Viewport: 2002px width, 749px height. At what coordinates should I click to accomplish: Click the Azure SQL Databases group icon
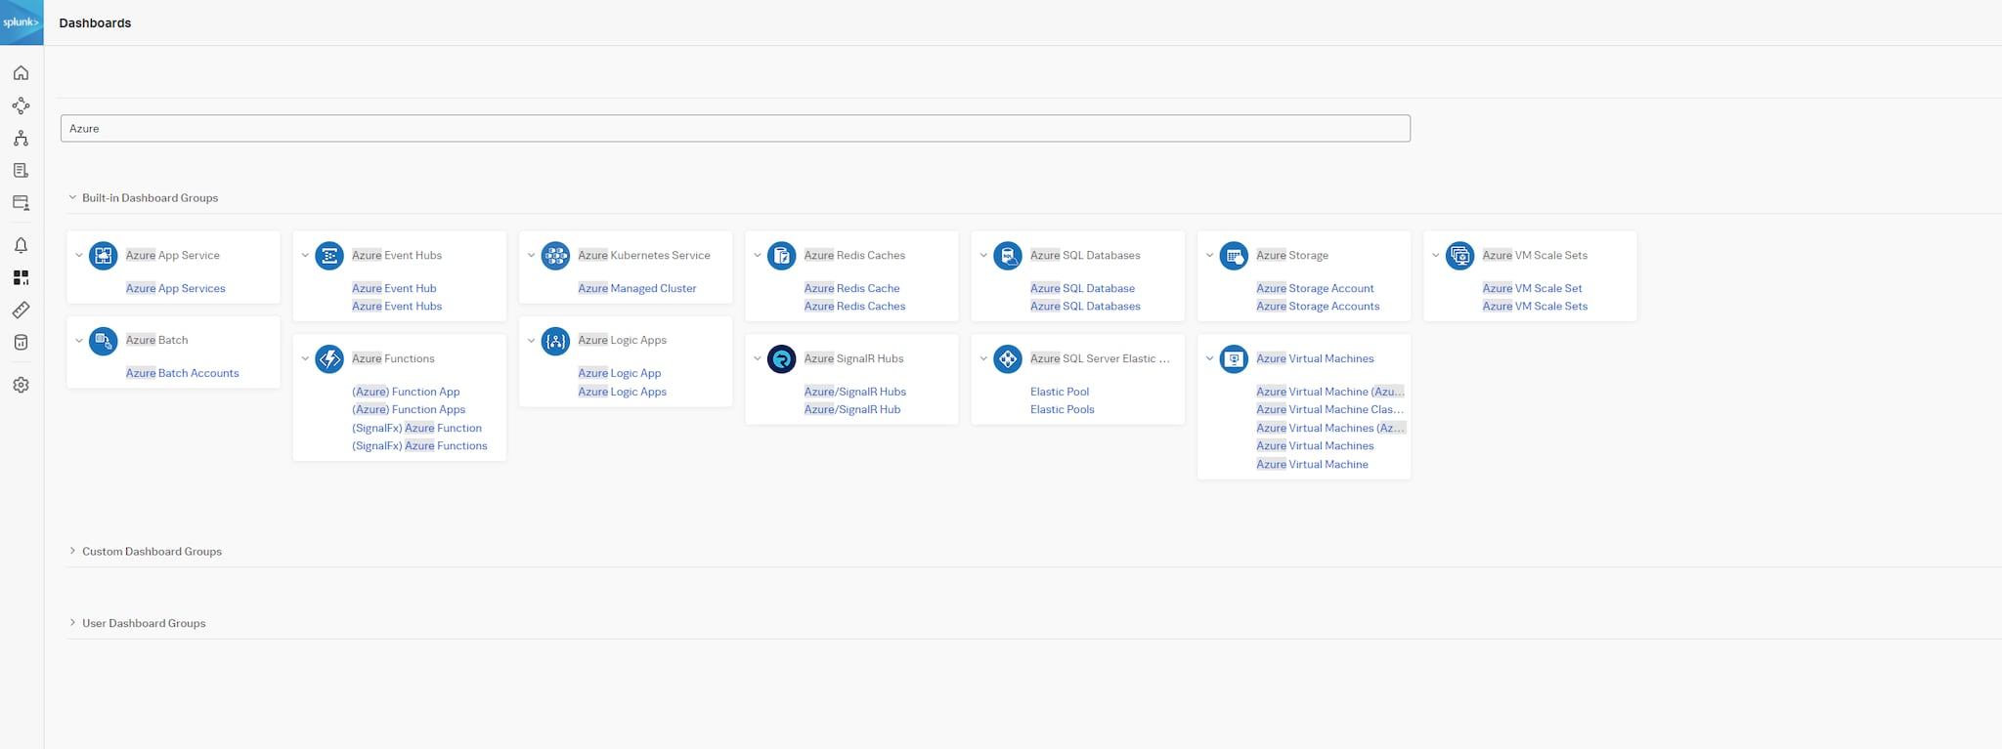1008,256
